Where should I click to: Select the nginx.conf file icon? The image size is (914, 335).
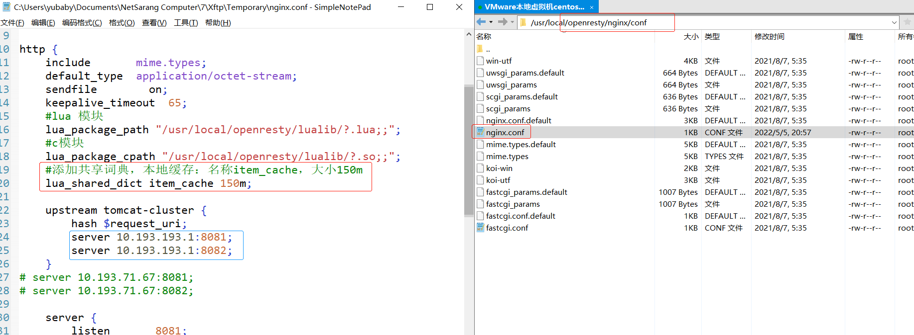coord(480,132)
